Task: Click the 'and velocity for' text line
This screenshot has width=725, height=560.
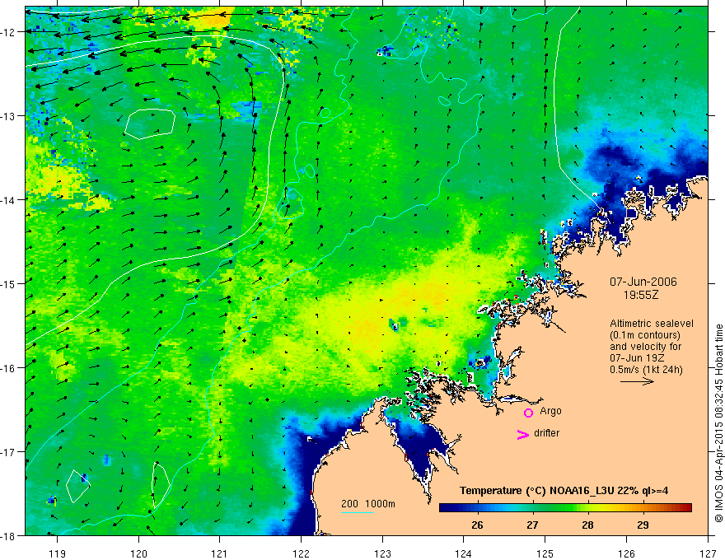Action: 645,347
